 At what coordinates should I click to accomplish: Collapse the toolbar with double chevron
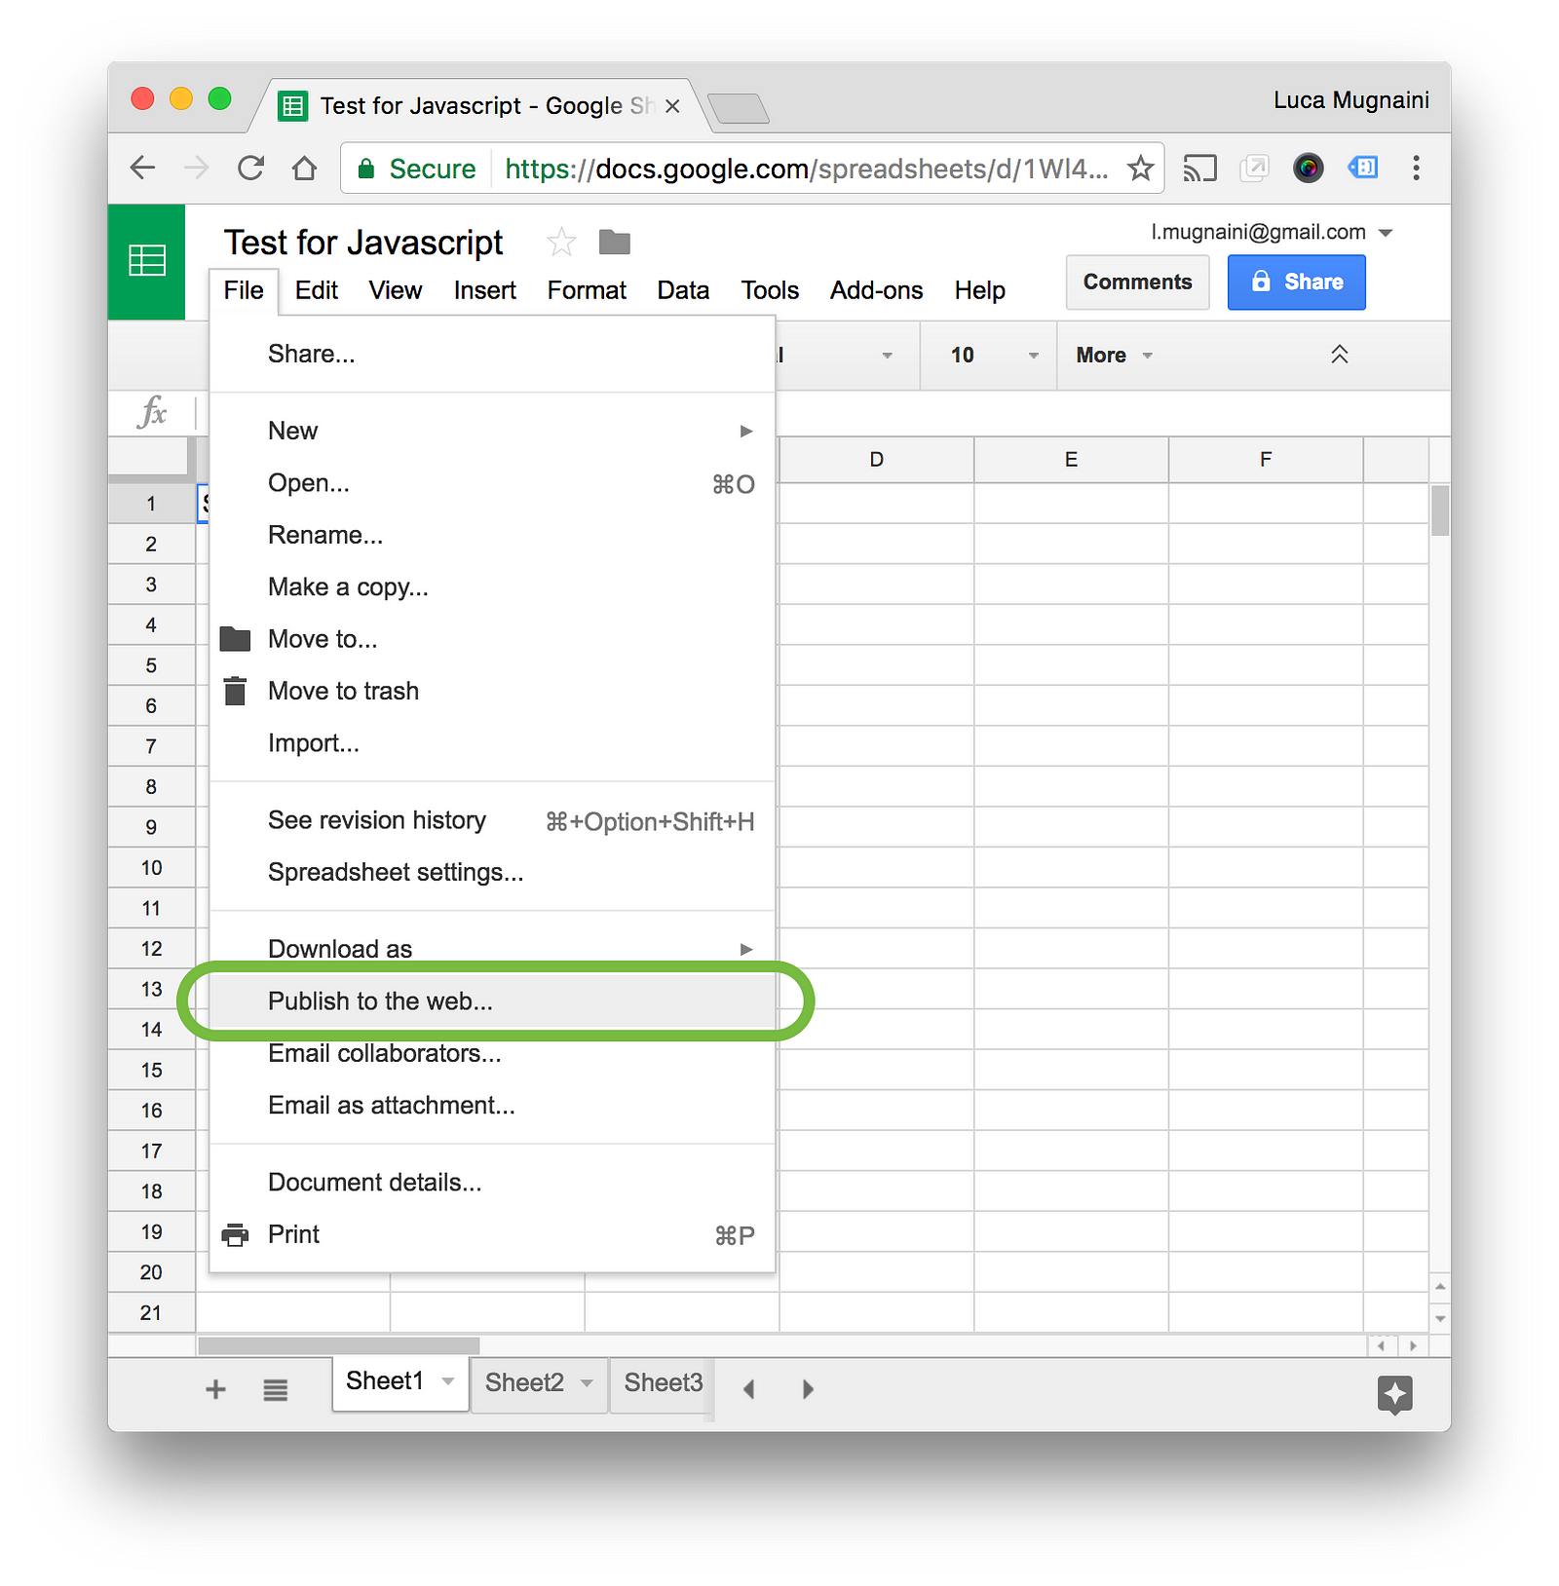click(1340, 355)
